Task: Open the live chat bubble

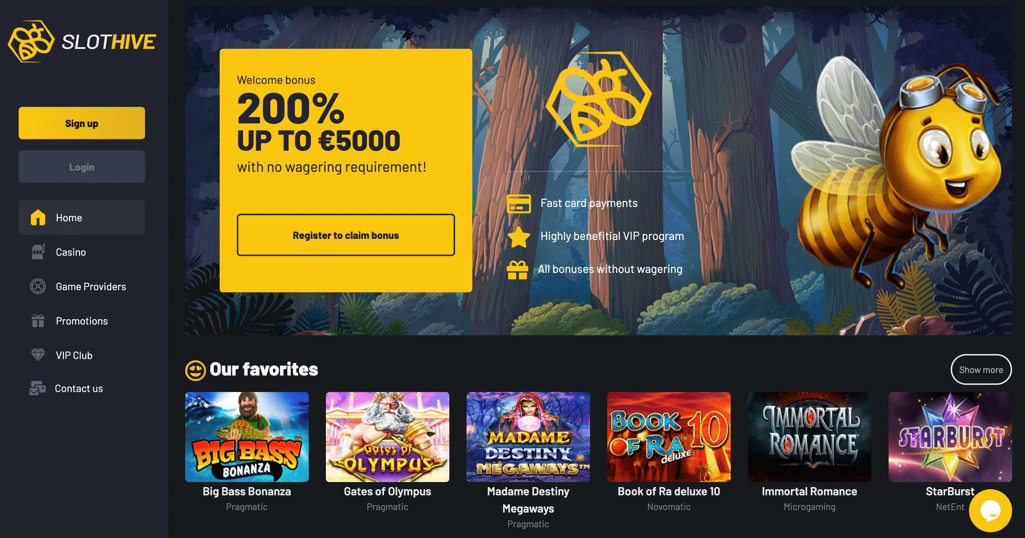Action: point(990,511)
